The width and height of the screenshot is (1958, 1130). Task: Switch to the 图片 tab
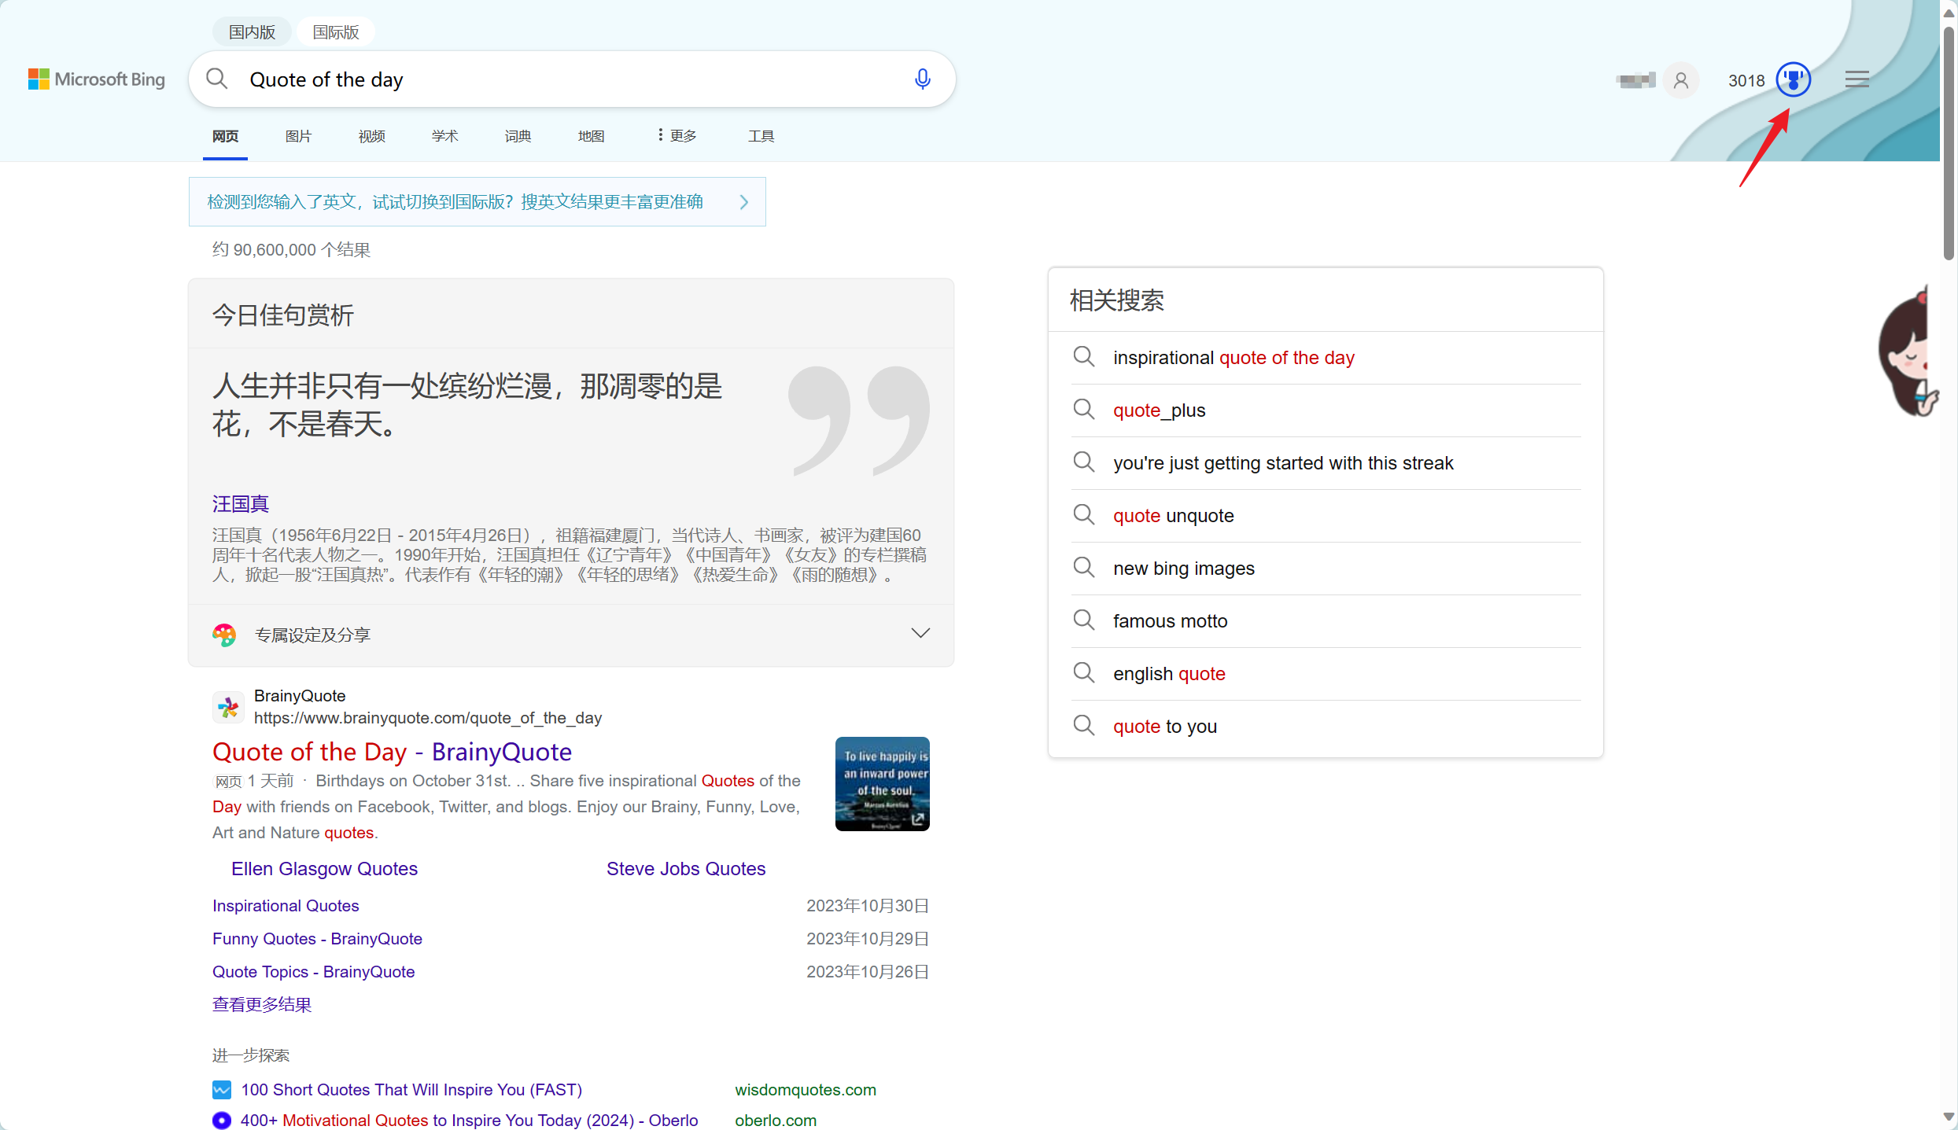click(298, 136)
